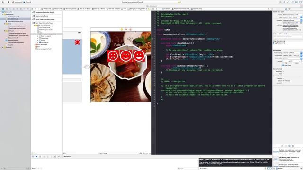Open Assets.xcassets in the navigator
The height and width of the screenshot is (170, 303).
click(x=13, y=40)
